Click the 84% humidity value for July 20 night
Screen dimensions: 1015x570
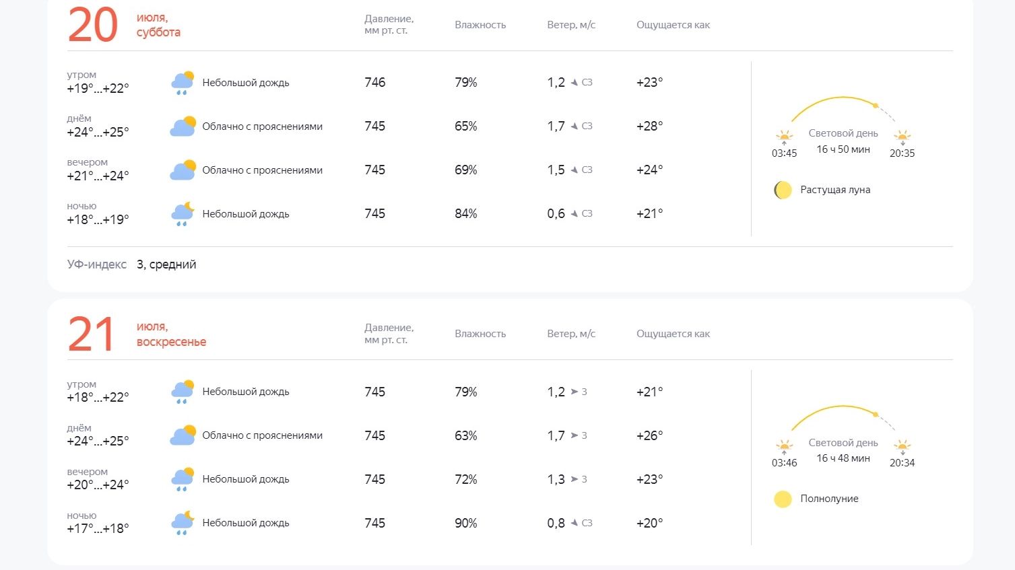[466, 214]
